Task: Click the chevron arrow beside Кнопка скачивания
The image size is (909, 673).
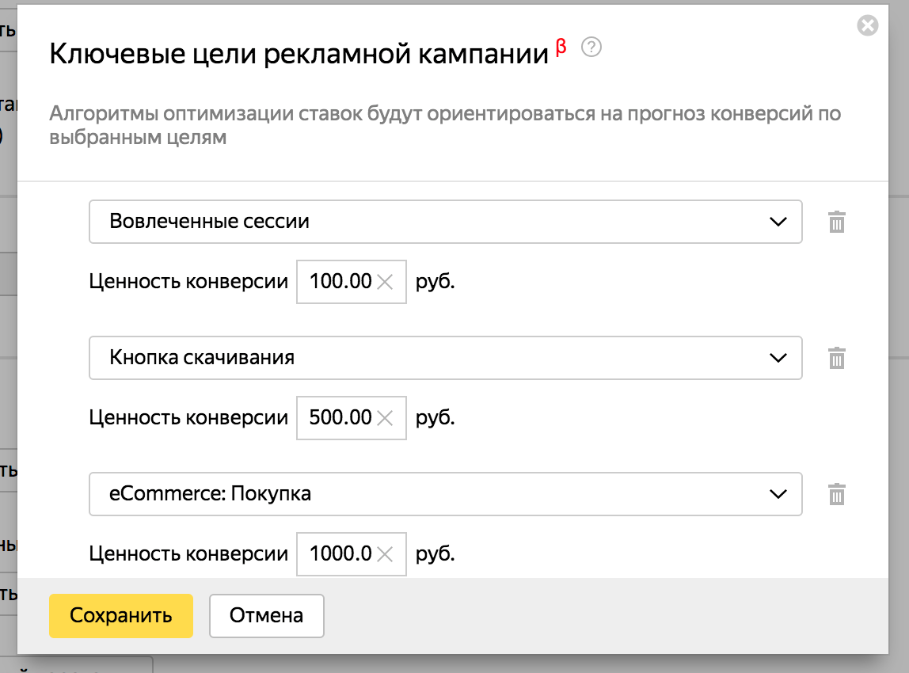Action: pyautogui.click(x=778, y=358)
